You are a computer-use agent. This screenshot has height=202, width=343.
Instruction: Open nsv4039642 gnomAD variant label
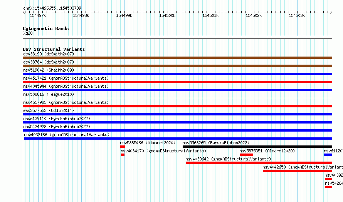click(228, 159)
